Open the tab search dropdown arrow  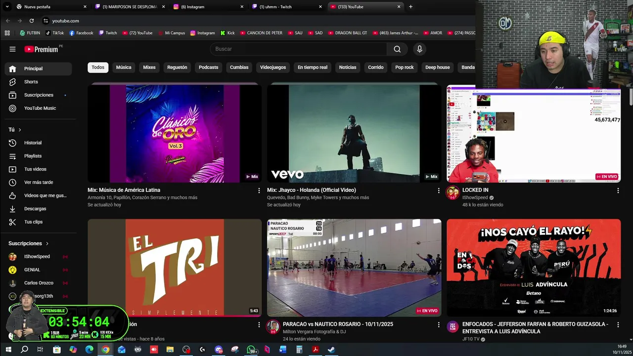[x=7, y=7]
